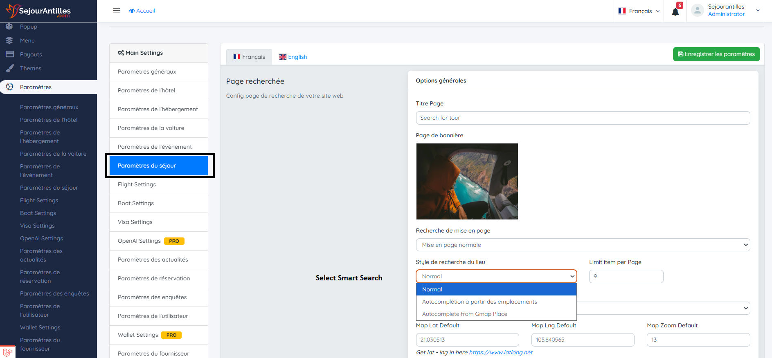Viewport: 772px width, 358px height.
Task: Click the Menu layers icon in sidebar
Action: click(x=9, y=40)
